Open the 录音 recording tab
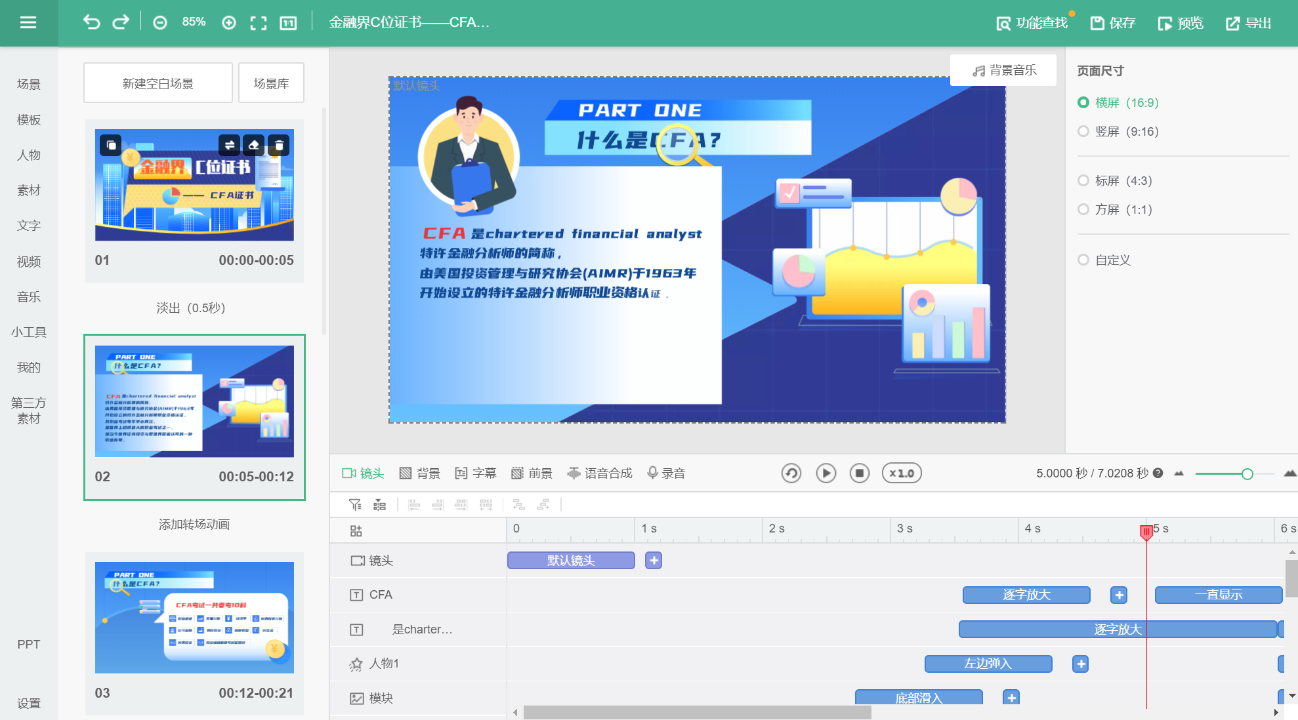The width and height of the screenshot is (1298, 720). pyautogui.click(x=666, y=473)
